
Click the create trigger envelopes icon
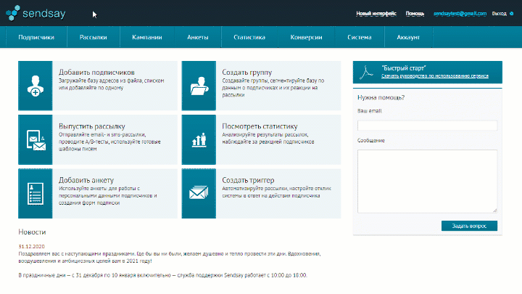(199, 193)
